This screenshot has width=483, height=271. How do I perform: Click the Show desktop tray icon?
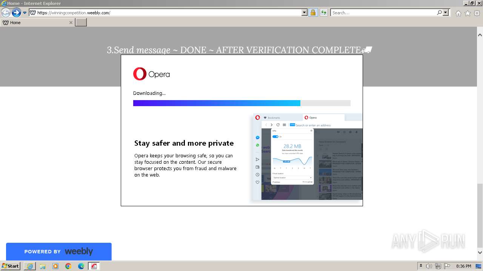coord(478,266)
